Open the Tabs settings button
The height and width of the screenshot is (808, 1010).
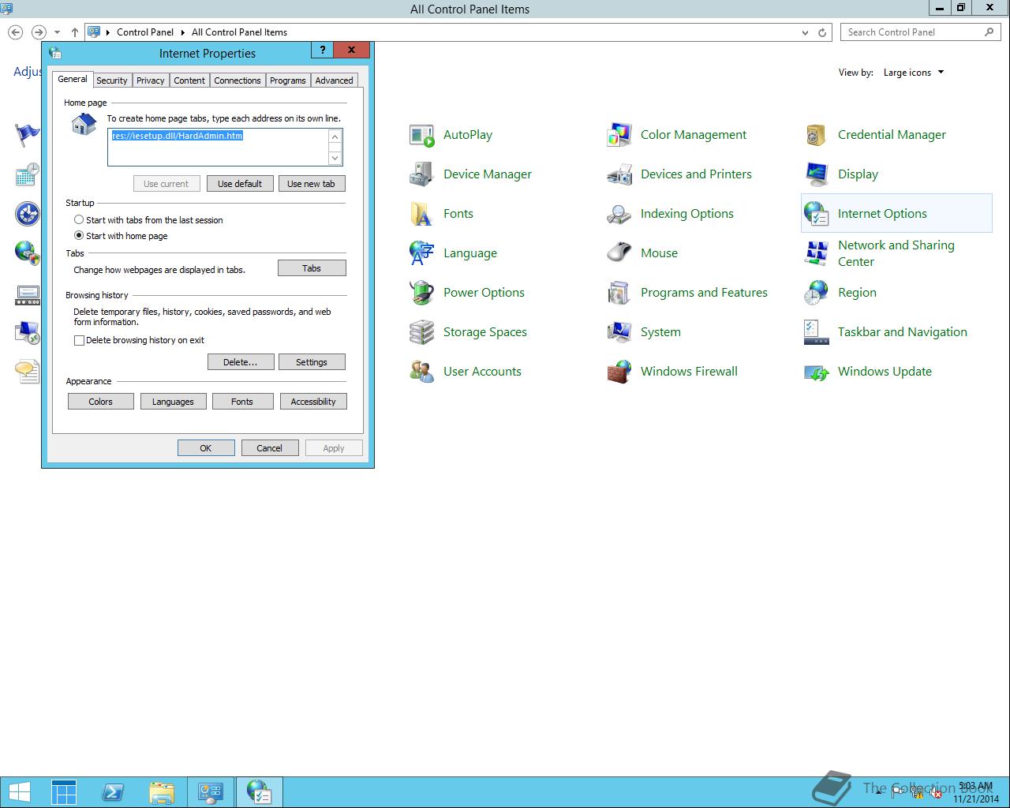[x=312, y=268]
